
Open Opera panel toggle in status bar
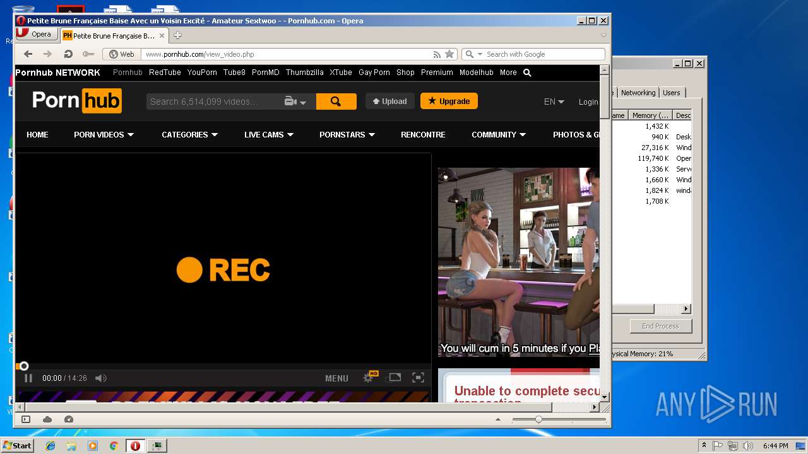(26, 419)
